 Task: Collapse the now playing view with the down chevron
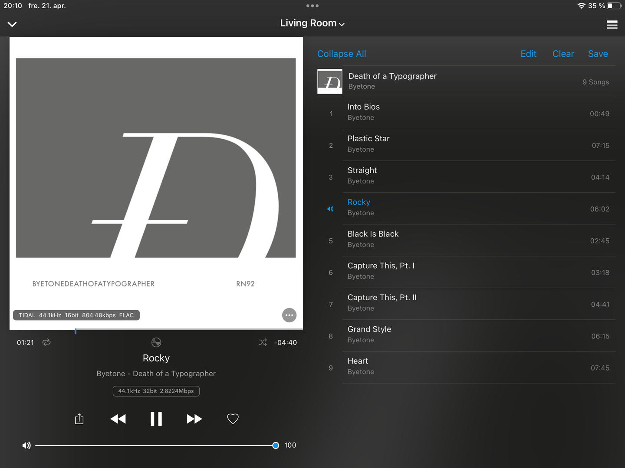(x=12, y=24)
